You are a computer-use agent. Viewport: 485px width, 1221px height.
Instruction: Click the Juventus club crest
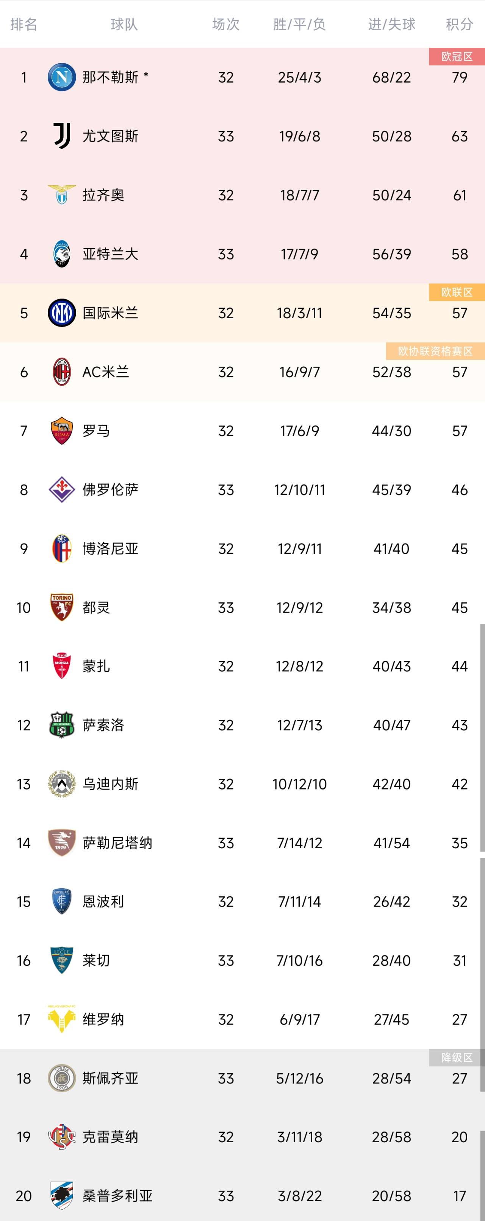[x=62, y=134]
